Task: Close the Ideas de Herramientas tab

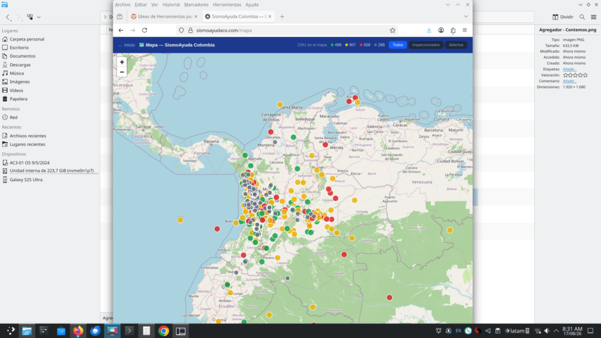Action: (196, 16)
